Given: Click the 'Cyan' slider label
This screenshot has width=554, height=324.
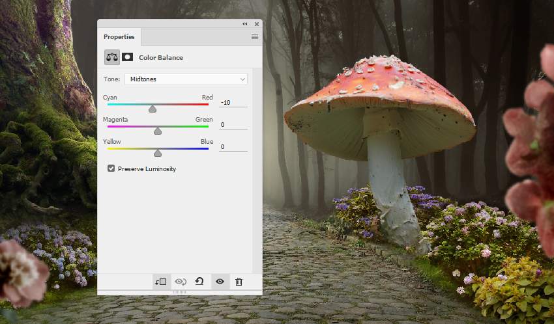Looking at the screenshot, I should tap(110, 98).
